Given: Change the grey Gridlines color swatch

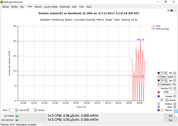Looking at the screenshot, I should pos(159,104).
